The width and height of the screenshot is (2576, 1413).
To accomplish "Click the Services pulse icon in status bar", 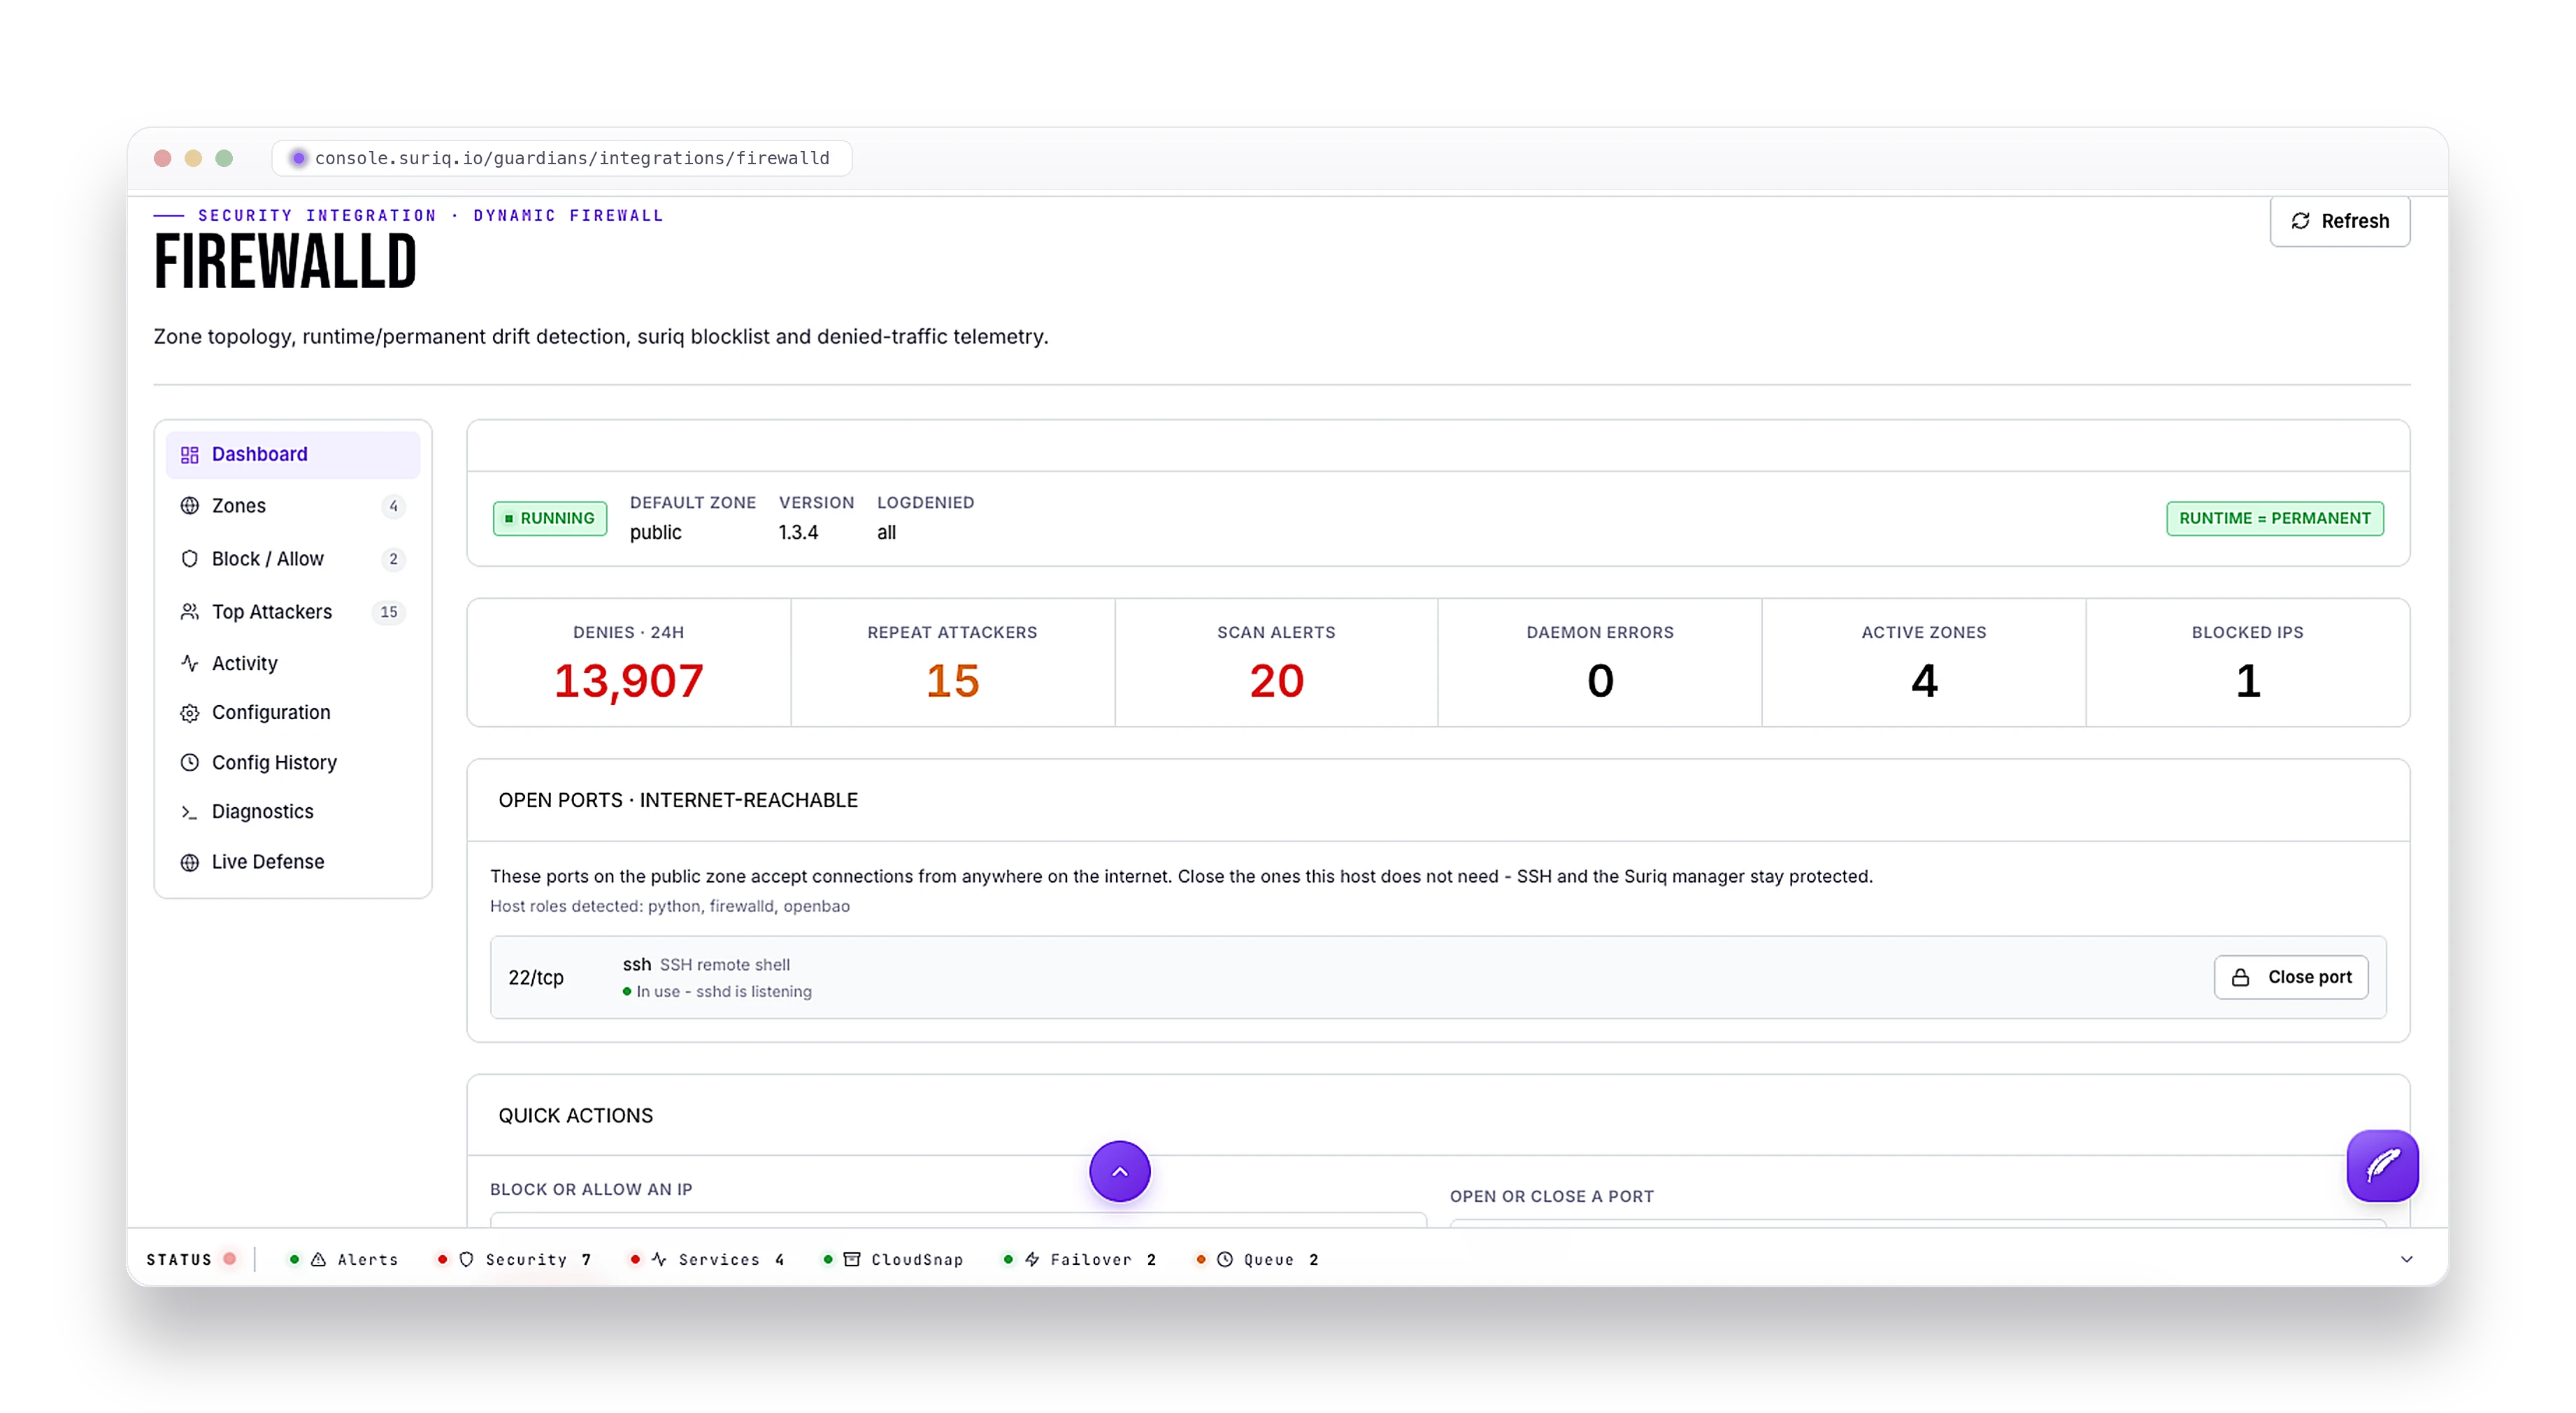I will tap(659, 1259).
